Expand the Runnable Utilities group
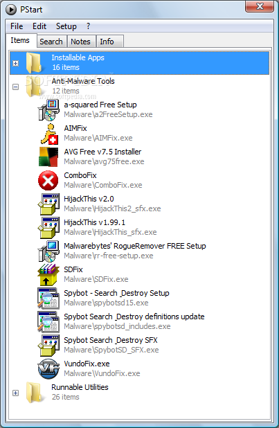This screenshot has height=428, width=279. pos(16,393)
